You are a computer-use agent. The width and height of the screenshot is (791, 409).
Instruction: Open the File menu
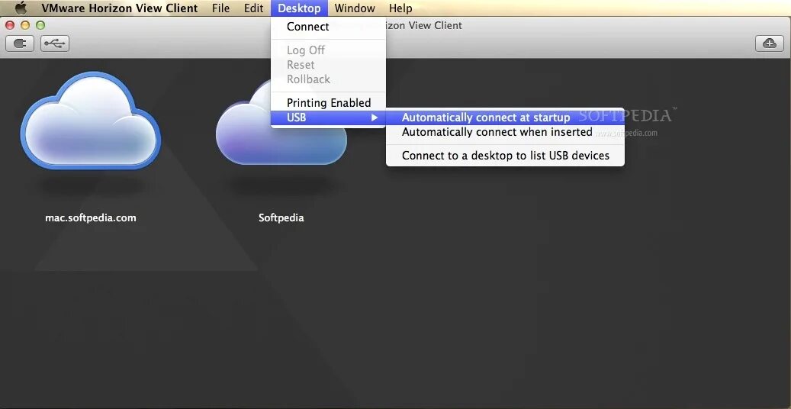(x=221, y=8)
